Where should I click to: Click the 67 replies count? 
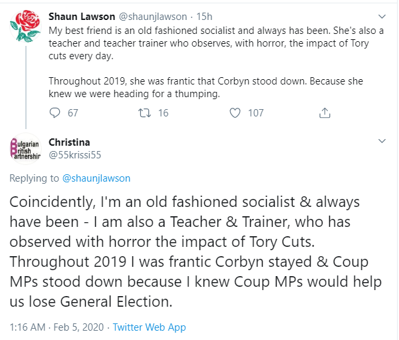[72, 113]
